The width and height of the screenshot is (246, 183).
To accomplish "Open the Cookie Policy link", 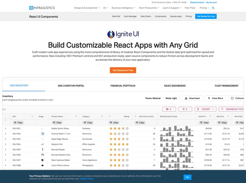I will click(x=86, y=179).
